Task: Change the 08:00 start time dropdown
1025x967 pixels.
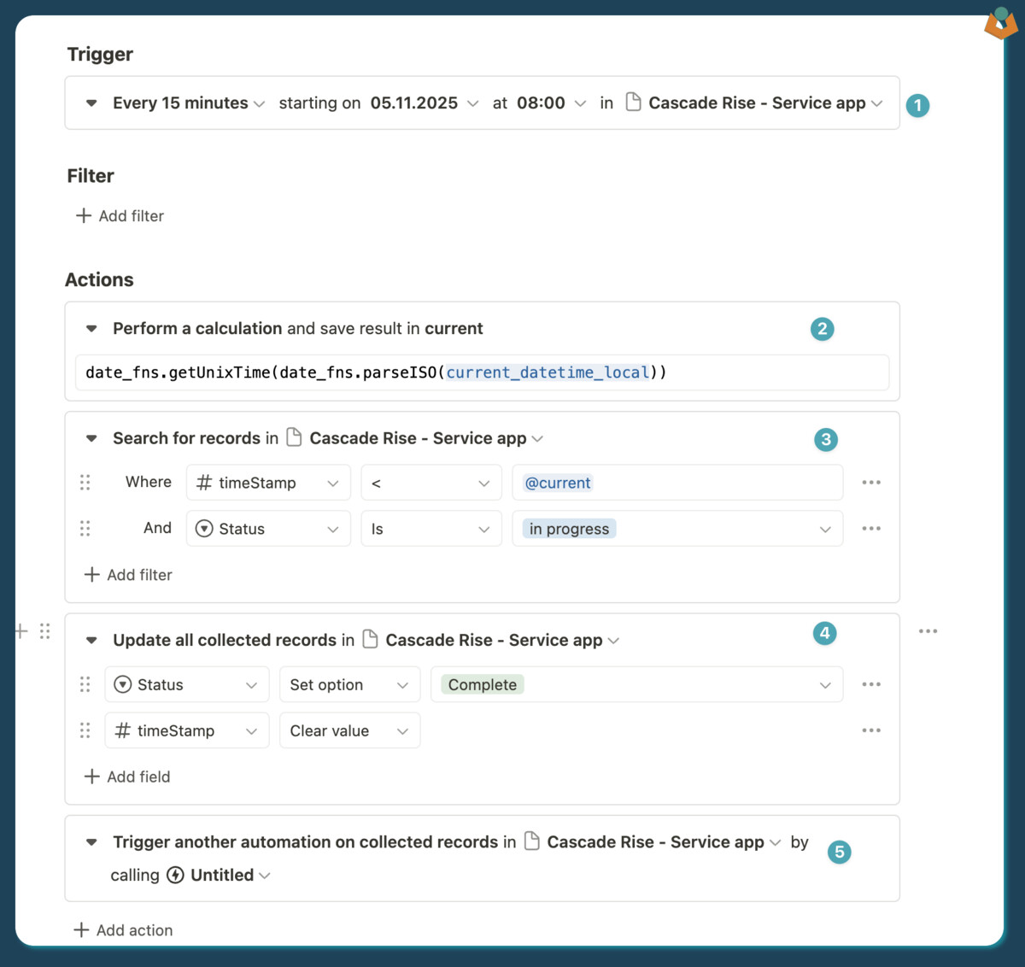Action: [551, 103]
